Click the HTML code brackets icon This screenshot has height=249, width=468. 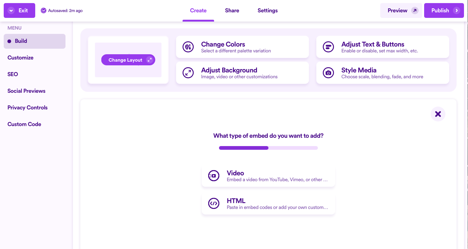(214, 203)
